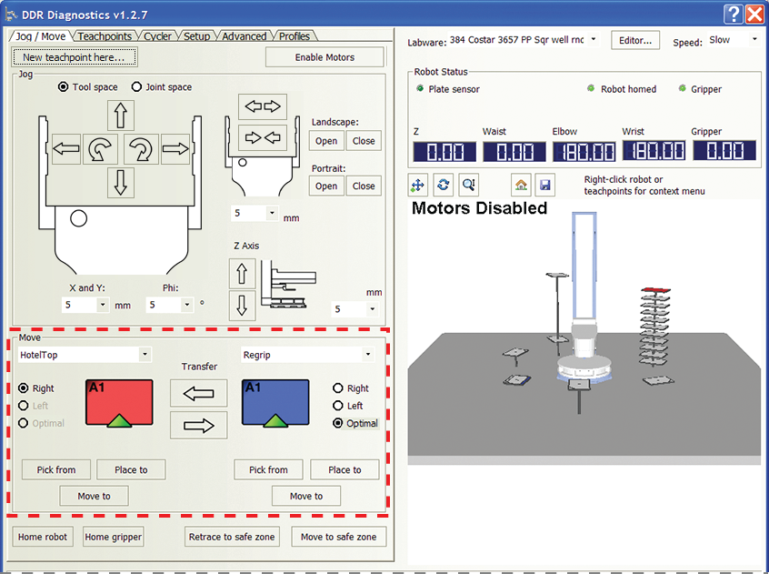
Task: Select the Joint space radio button
Action: click(137, 87)
